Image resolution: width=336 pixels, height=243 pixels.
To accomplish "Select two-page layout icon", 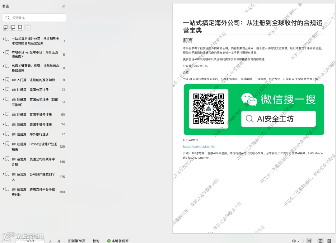I will pyautogui.click(x=329, y=241).
